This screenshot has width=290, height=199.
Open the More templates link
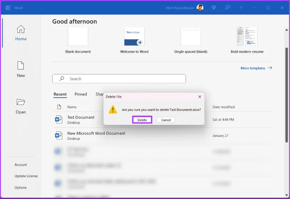click(253, 68)
